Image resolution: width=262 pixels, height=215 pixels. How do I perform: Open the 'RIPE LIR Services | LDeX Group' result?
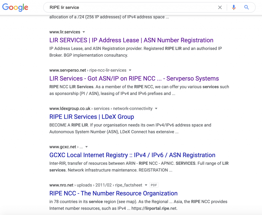click(x=92, y=117)
